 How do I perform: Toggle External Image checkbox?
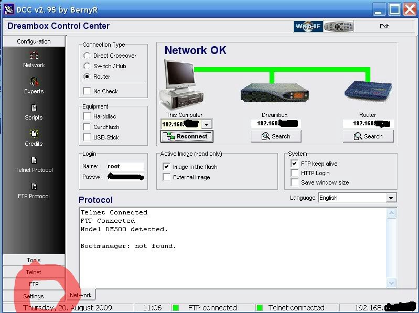(166, 177)
